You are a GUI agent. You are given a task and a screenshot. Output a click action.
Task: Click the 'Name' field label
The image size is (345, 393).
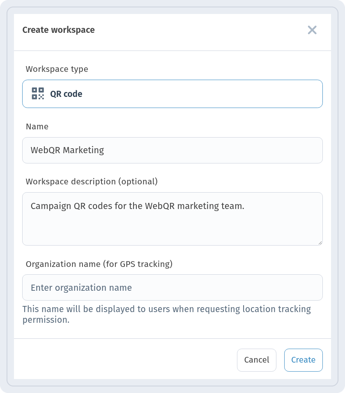pos(37,126)
